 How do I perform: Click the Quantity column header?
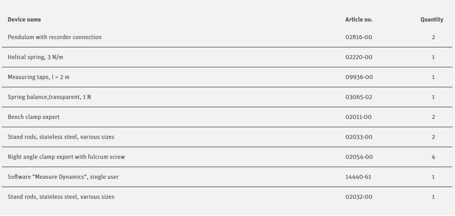(x=431, y=20)
